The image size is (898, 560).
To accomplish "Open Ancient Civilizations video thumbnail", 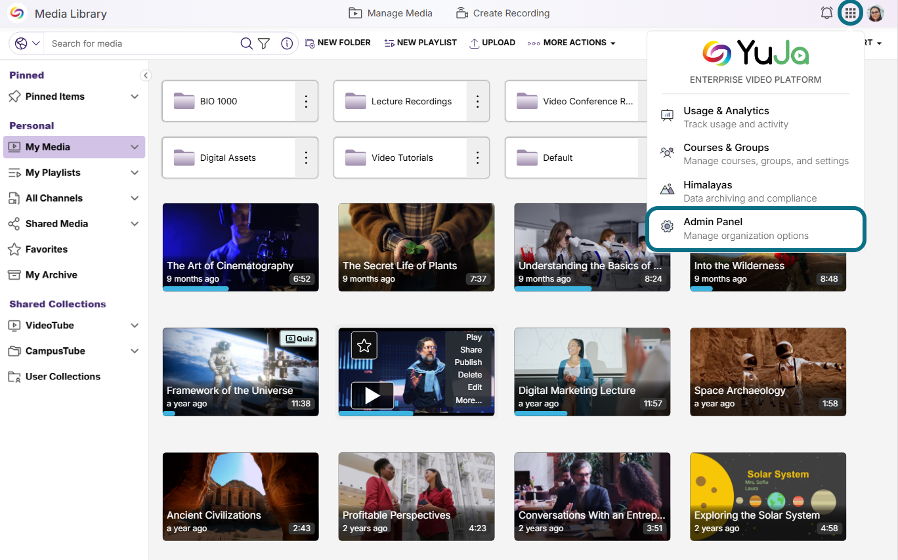I will coord(241,496).
